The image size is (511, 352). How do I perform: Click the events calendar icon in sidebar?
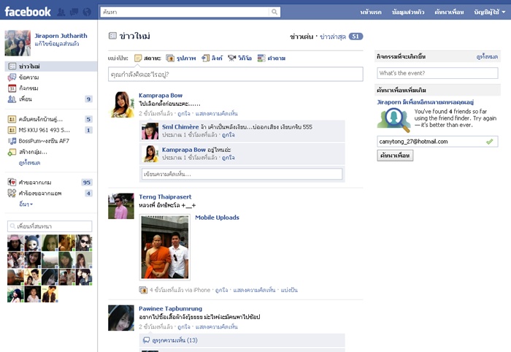click(x=12, y=88)
